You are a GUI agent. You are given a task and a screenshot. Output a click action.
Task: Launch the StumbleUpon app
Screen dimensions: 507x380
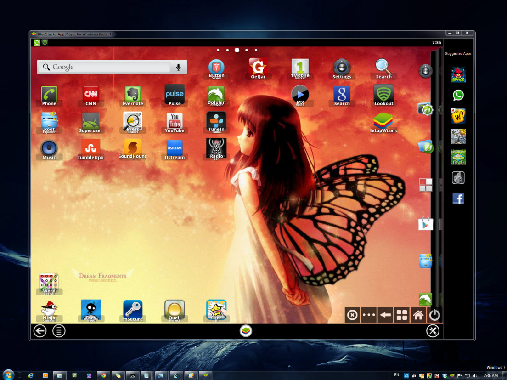click(91, 149)
